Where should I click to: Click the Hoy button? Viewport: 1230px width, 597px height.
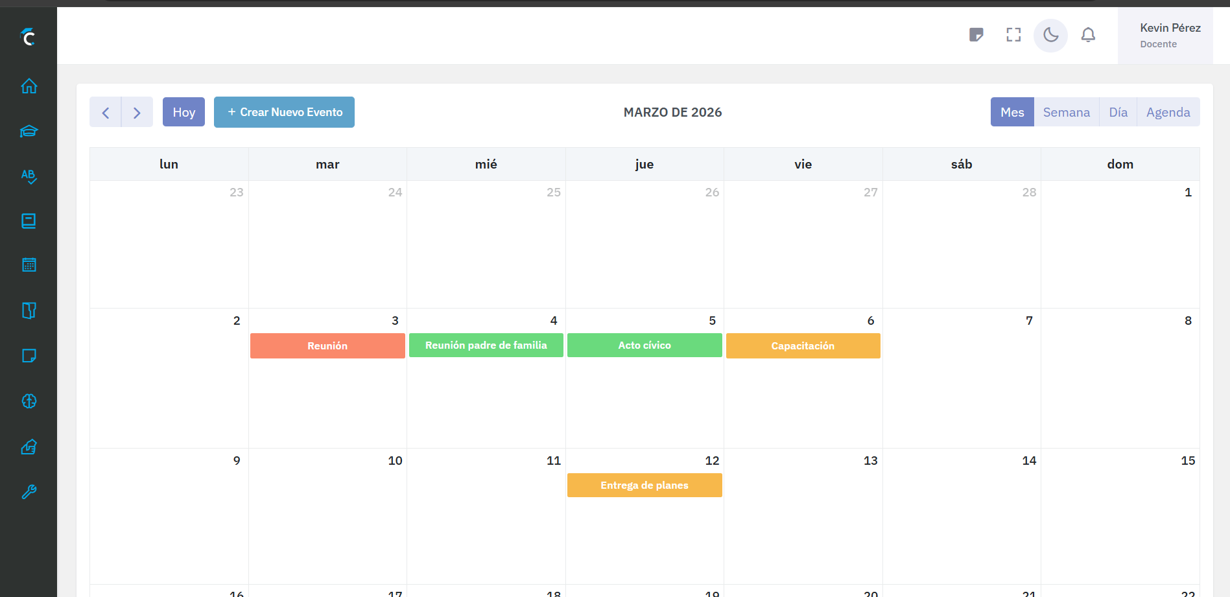183,111
